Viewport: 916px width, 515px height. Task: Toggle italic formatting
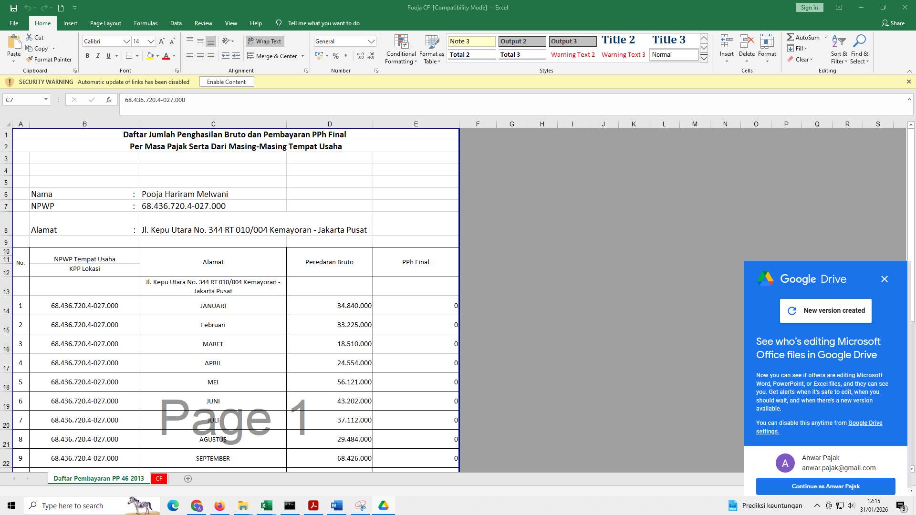(x=98, y=56)
